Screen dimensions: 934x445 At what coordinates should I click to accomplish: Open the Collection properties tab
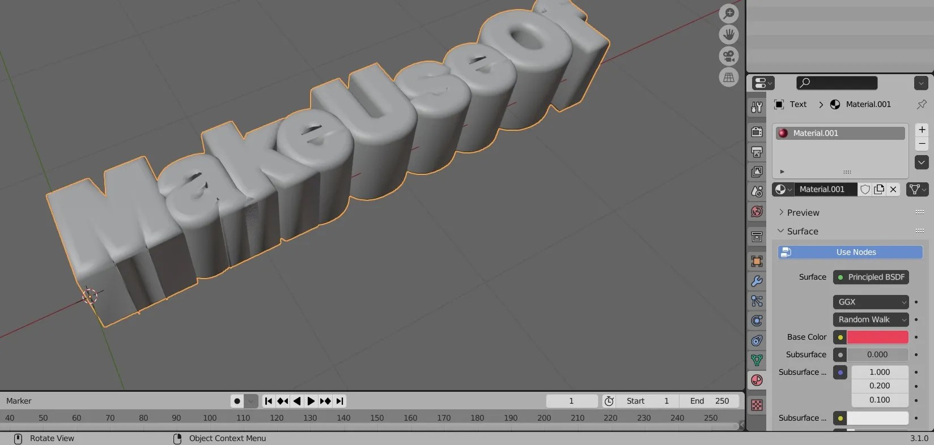(x=757, y=237)
